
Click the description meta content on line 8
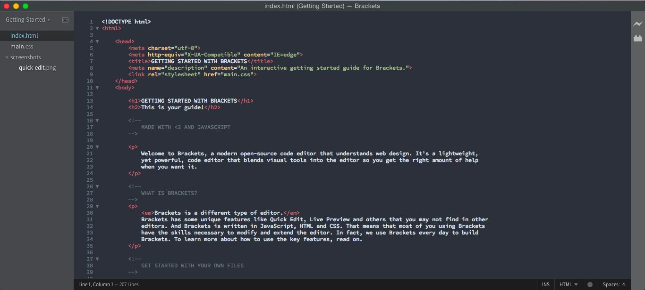pyautogui.click(x=323, y=68)
